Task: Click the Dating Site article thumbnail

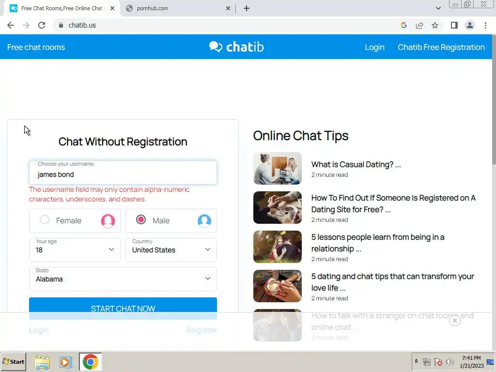Action: point(278,207)
